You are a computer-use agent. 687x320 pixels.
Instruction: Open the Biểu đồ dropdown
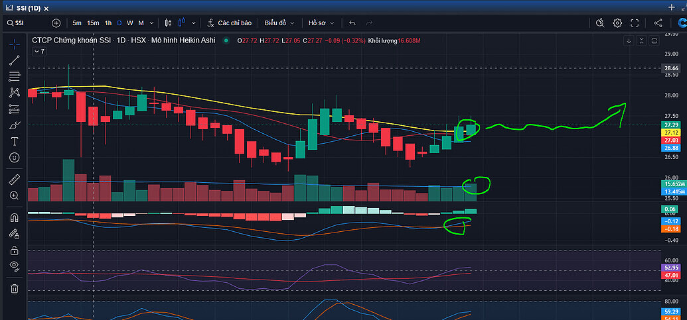click(279, 23)
